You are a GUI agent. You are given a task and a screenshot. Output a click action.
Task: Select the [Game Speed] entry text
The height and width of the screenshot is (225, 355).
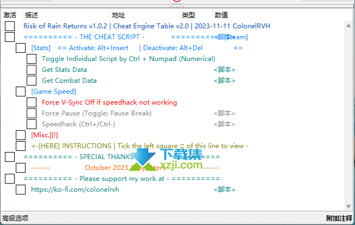pos(53,92)
